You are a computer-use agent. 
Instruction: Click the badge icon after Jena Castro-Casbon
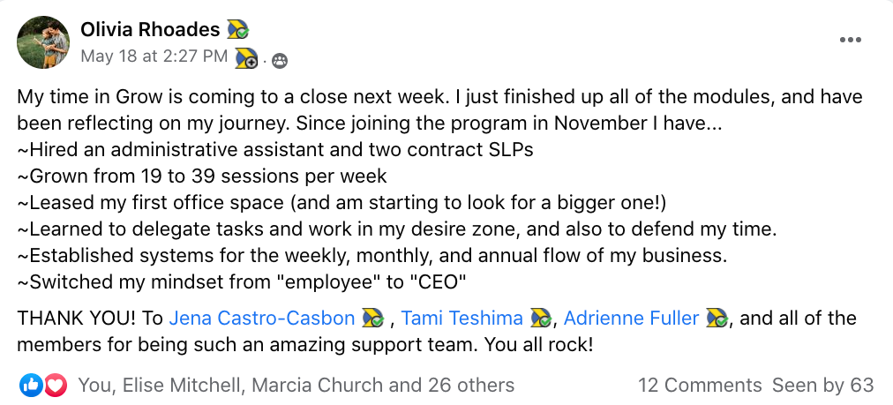[371, 318]
